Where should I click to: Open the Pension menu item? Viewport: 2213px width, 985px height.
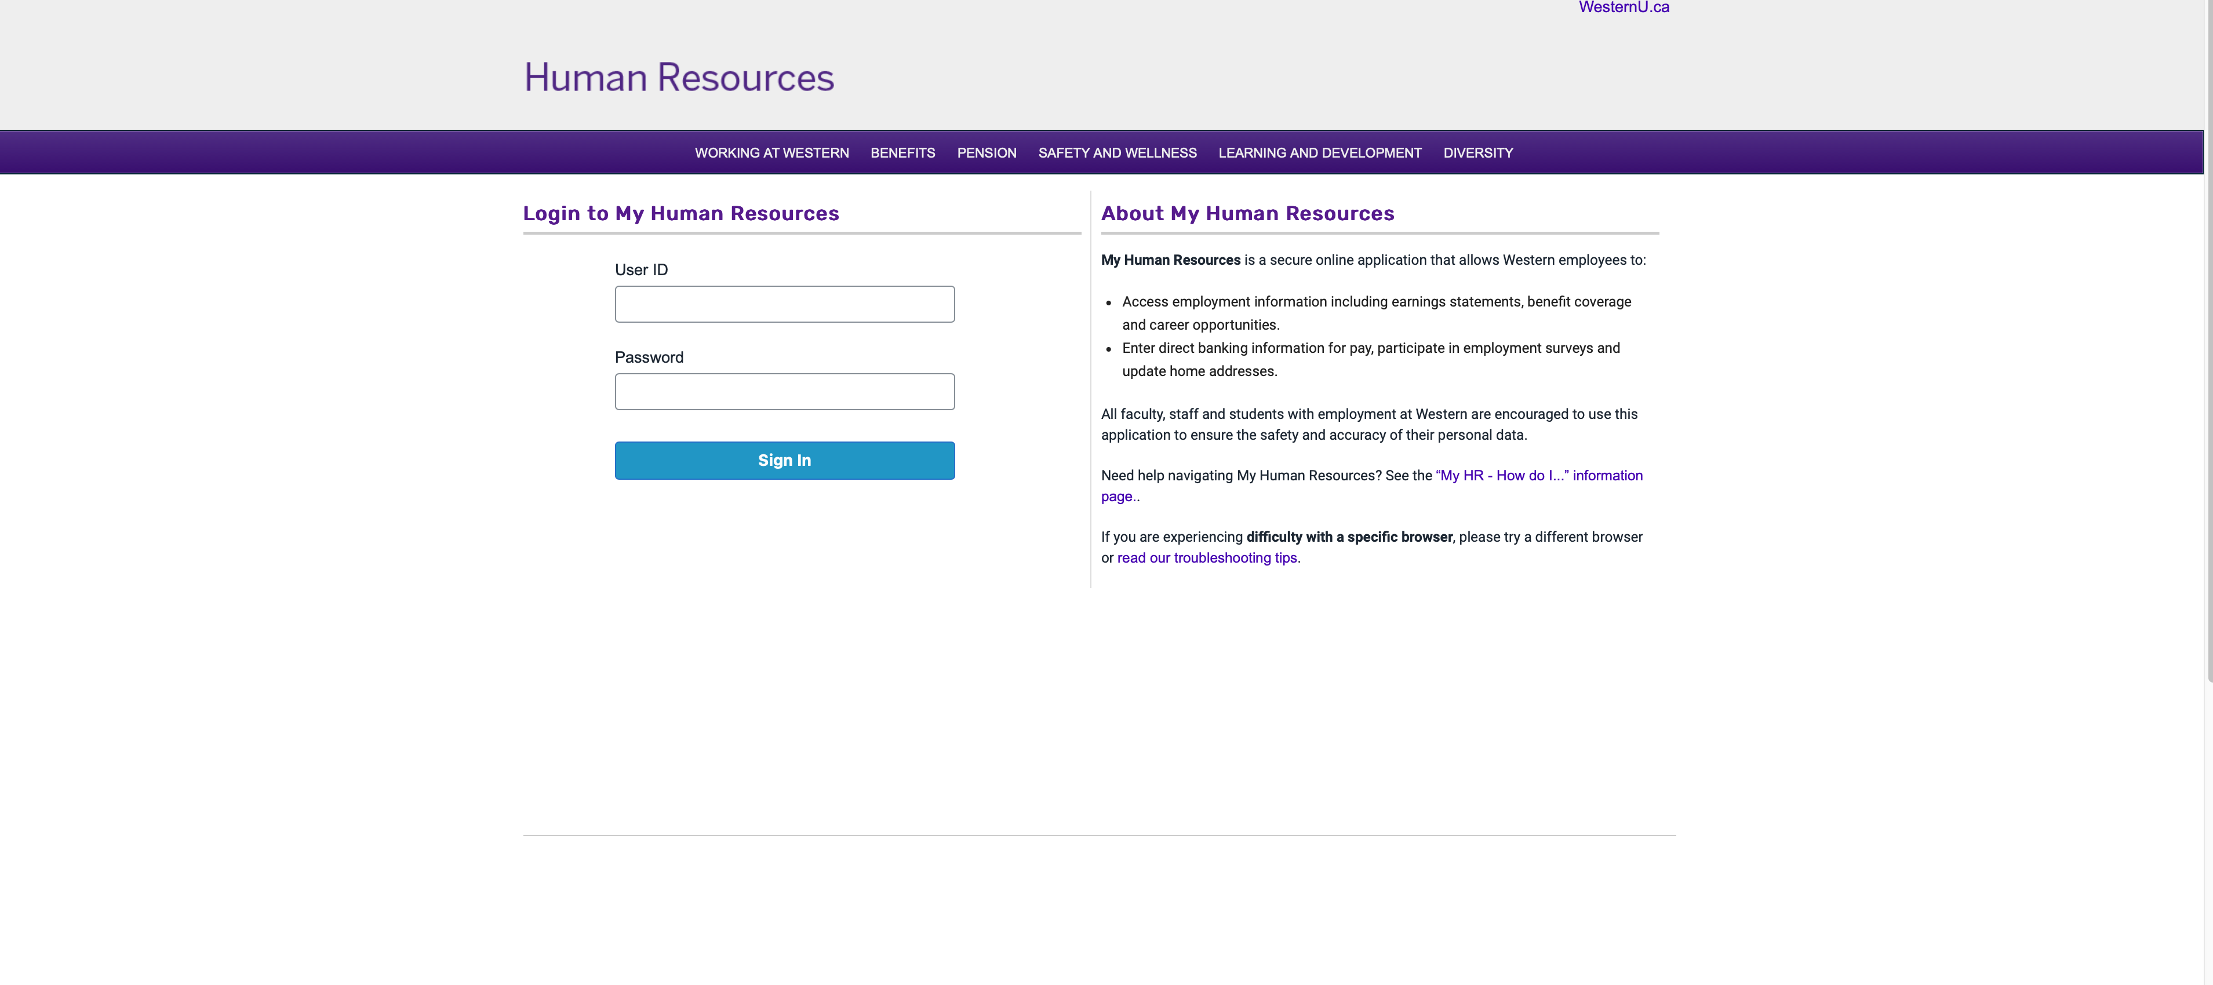[987, 153]
